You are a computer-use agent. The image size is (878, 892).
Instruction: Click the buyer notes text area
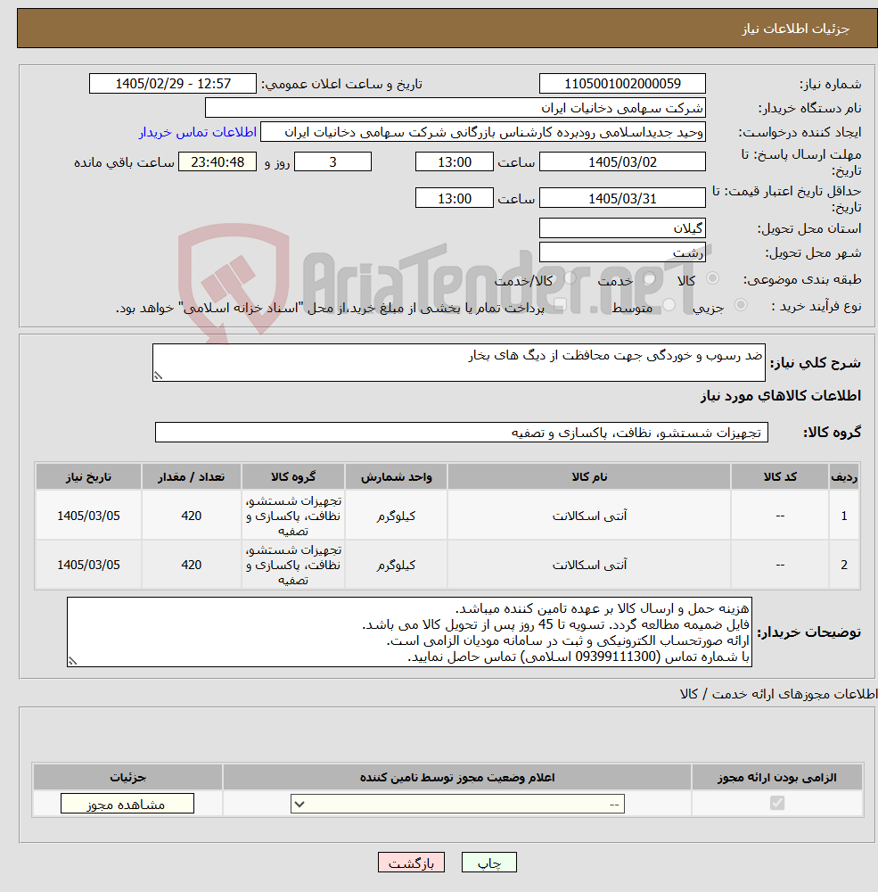pos(409,632)
